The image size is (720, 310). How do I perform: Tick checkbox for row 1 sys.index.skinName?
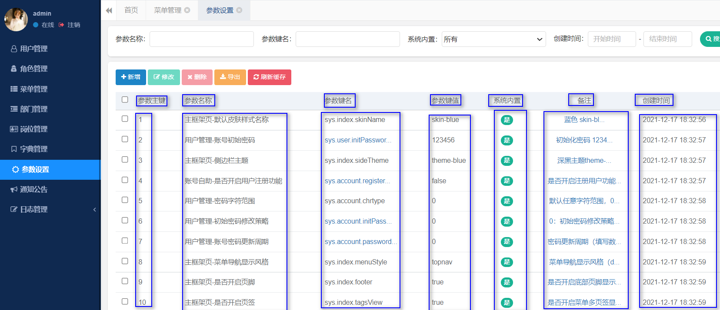tap(125, 119)
